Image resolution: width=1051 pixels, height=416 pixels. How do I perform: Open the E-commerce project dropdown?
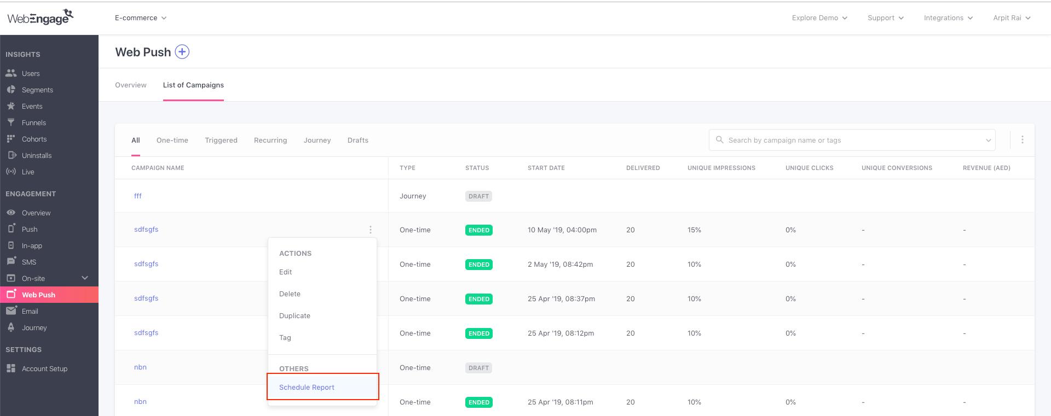pyautogui.click(x=141, y=18)
